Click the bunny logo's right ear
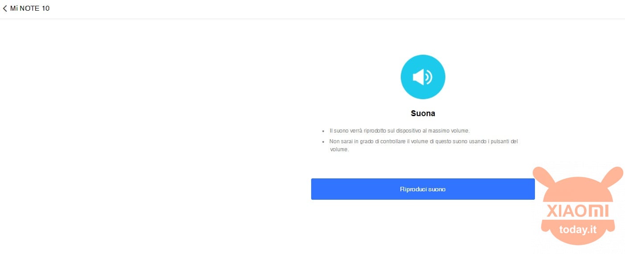The height and width of the screenshot is (254, 625). coord(611,178)
